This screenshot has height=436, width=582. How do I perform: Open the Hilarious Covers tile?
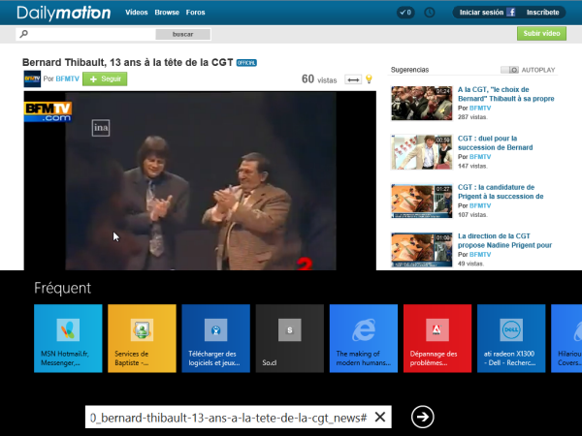pos(566,338)
